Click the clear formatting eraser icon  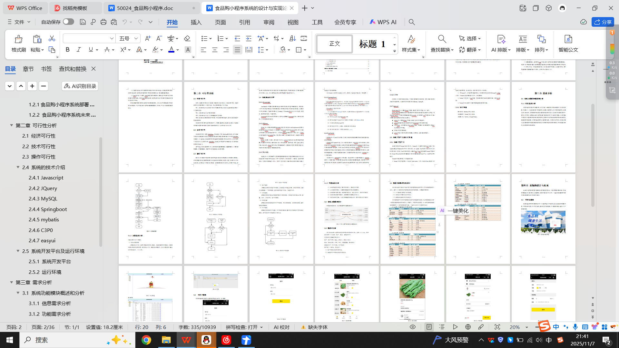tap(187, 39)
